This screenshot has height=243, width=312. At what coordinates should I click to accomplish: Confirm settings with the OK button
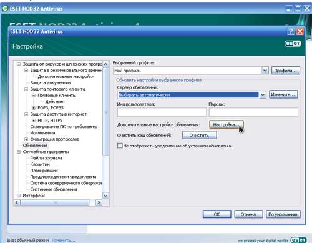point(217,214)
